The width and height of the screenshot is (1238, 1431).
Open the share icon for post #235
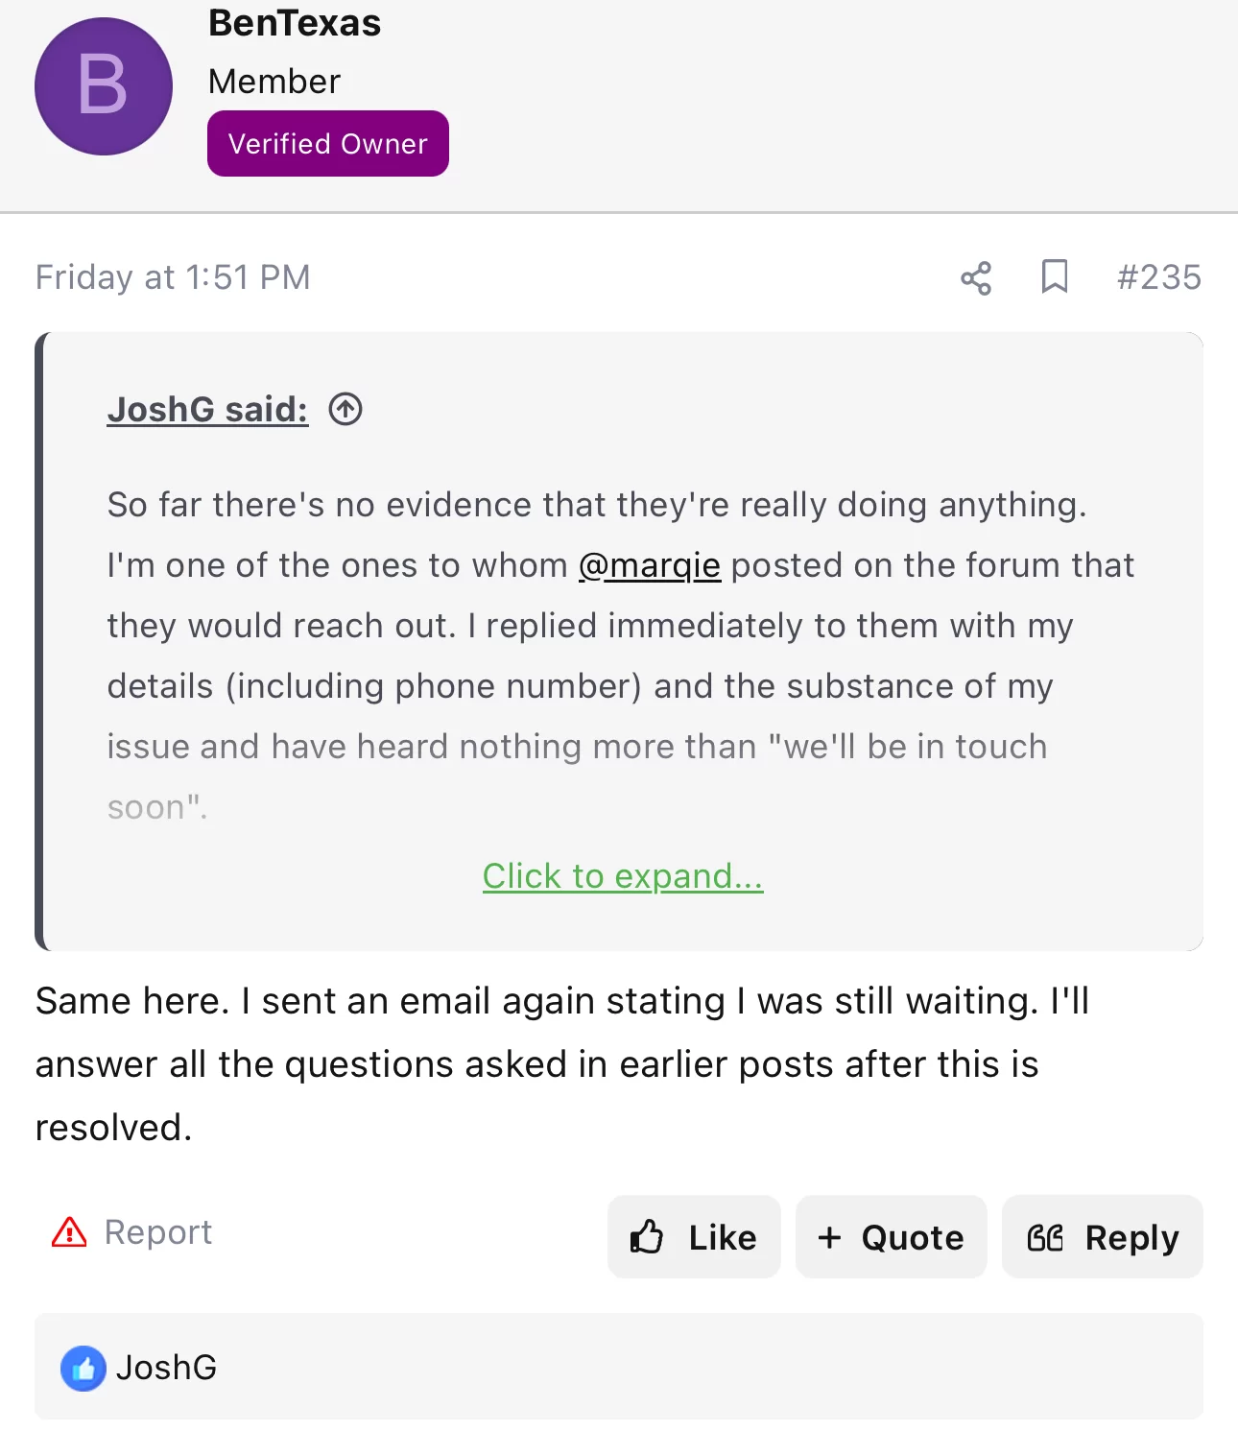pyautogui.click(x=976, y=278)
